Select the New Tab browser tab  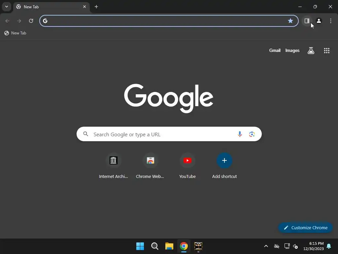tap(51, 7)
